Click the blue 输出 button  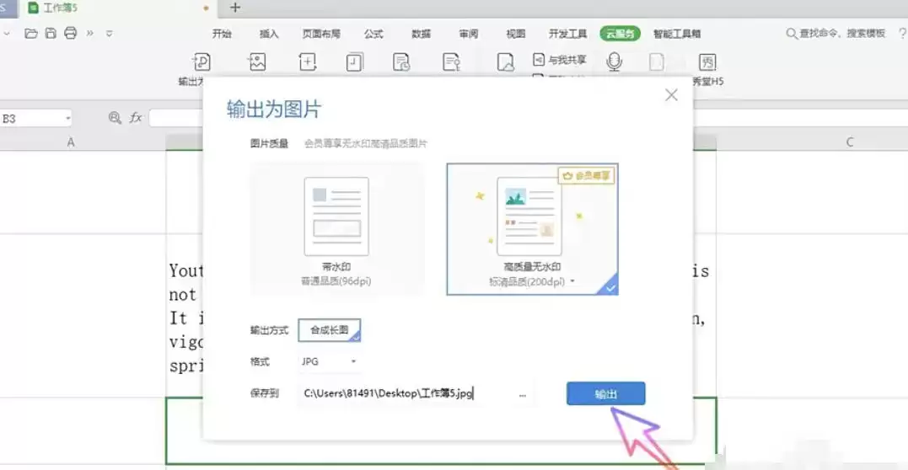click(x=605, y=393)
